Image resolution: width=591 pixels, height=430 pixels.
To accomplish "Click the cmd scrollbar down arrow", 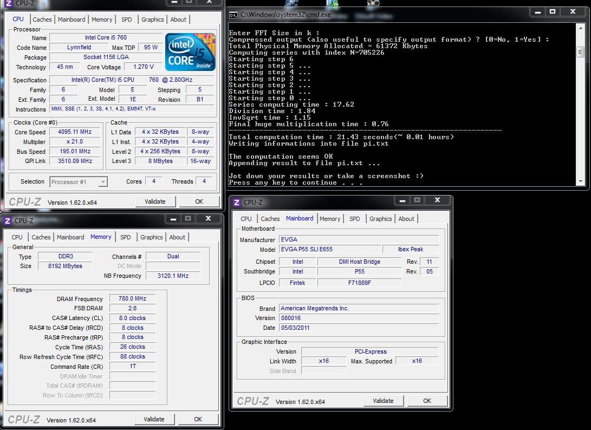I will click(581, 181).
